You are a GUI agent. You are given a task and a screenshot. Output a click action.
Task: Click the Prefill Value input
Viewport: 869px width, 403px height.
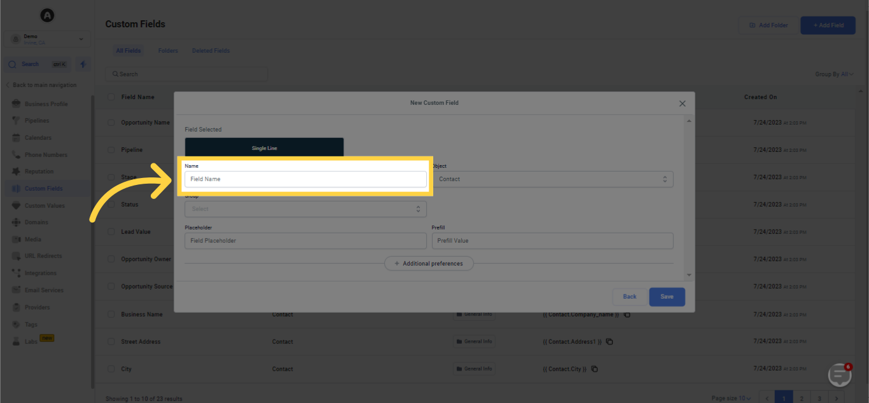click(552, 241)
